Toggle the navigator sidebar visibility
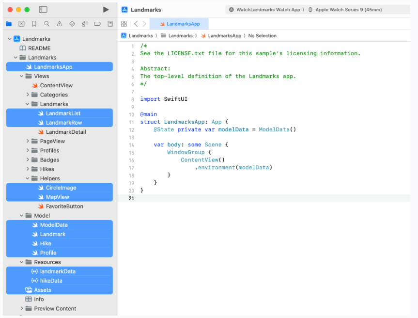 coord(43,10)
